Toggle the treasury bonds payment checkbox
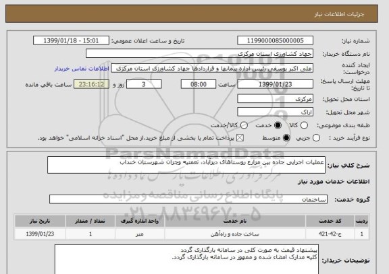389x274 pixels. pyautogui.click(x=240, y=138)
